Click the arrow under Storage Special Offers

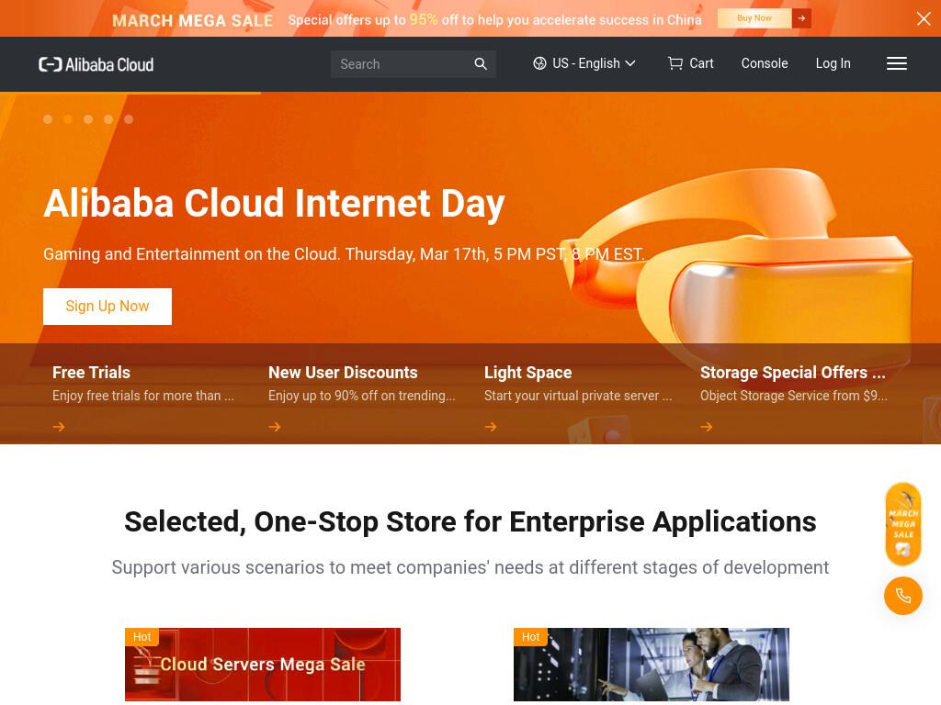pyautogui.click(x=707, y=426)
